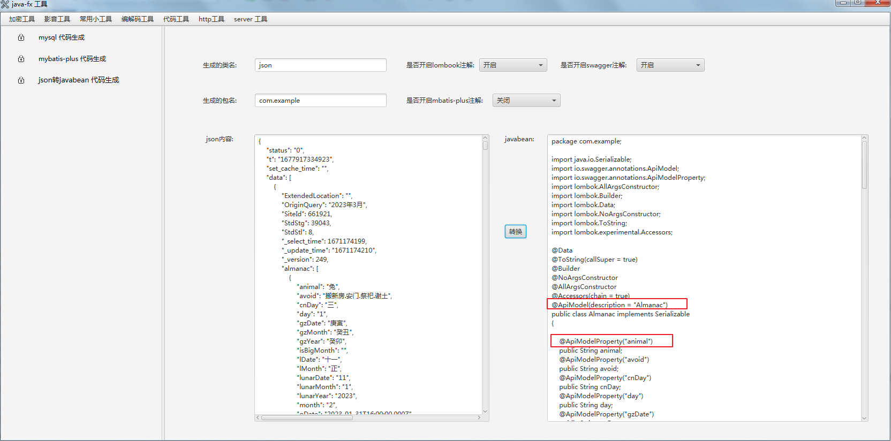Click the icon beside json转javabean 代码生成
891x441 pixels.
pyautogui.click(x=21, y=80)
